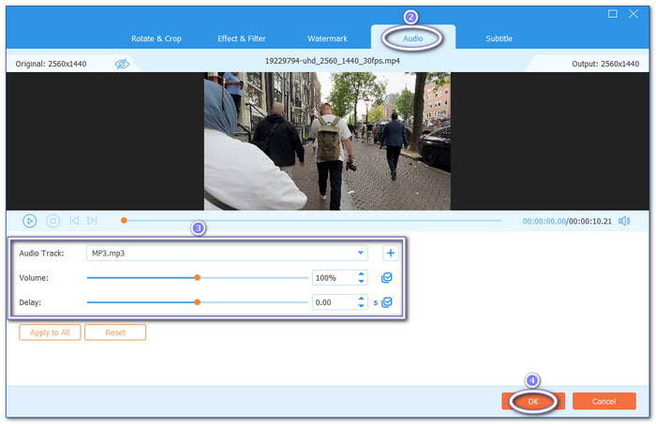Image resolution: width=656 pixels, height=424 pixels.
Task: Reset the audio settings
Action: 115,332
